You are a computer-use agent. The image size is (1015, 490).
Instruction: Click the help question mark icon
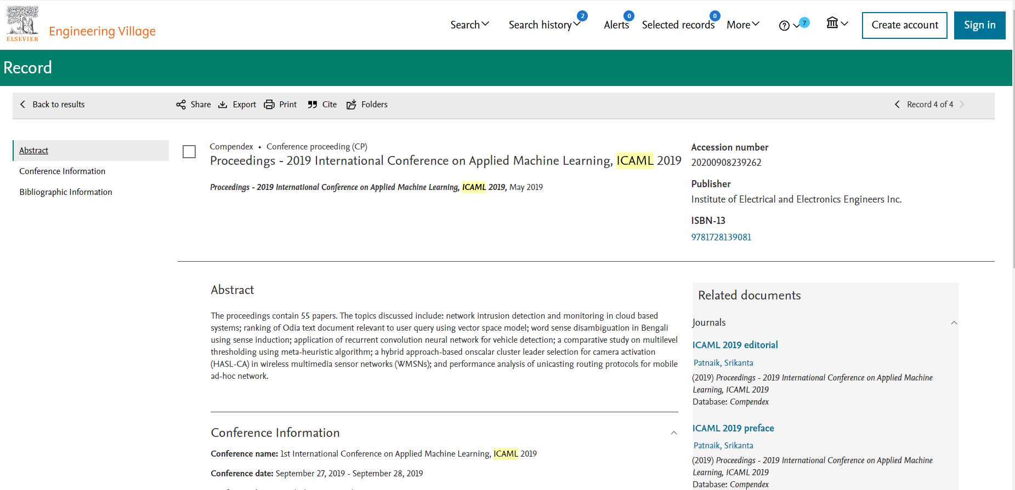coord(784,26)
